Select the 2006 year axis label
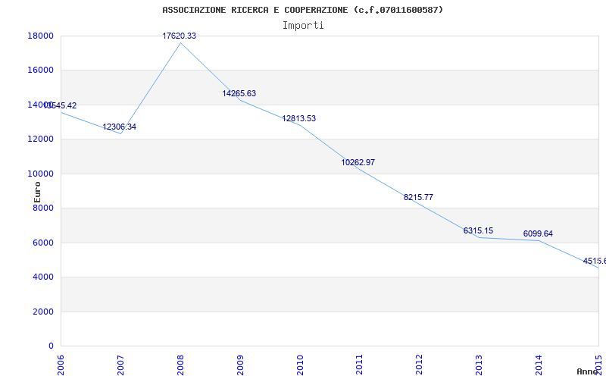The height and width of the screenshot is (379, 606). (x=61, y=365)
